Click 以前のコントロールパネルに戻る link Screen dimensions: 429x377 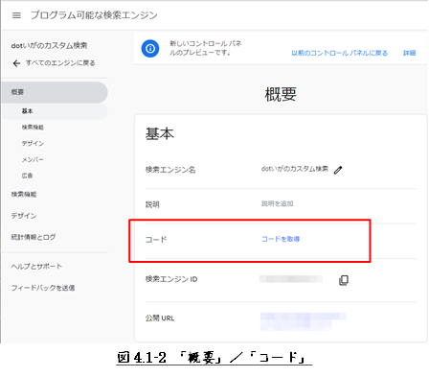coord(340,53)
